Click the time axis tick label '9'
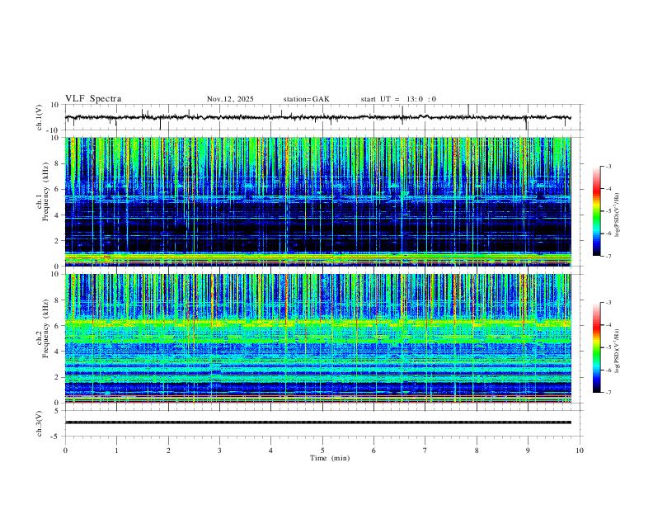 (x=528, y=451)
